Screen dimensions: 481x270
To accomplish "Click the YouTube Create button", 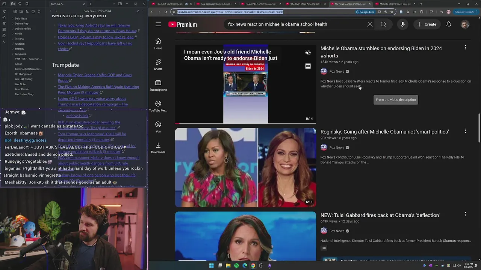I will tap(427, 24).
